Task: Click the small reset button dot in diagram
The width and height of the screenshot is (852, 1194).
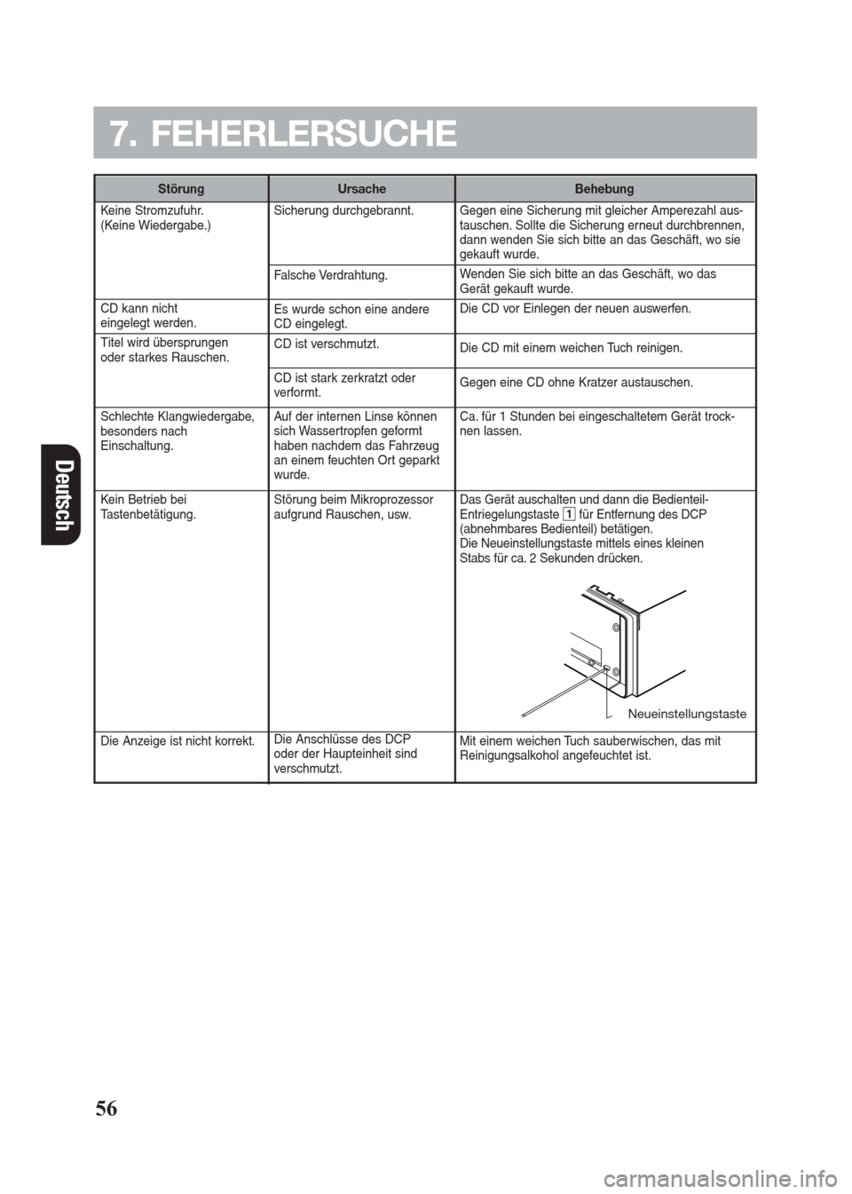Action: pyautogui.click(x=590, y=662)
